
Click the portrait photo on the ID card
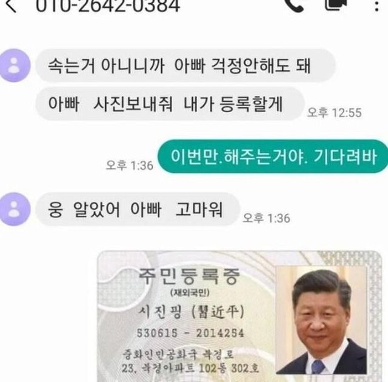321,320
